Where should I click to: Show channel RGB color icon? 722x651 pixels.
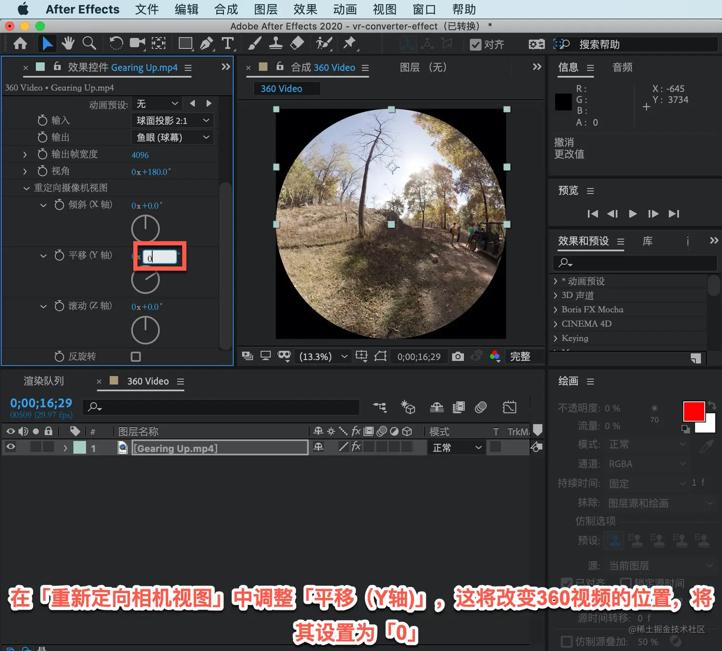[x=495, y=356]
